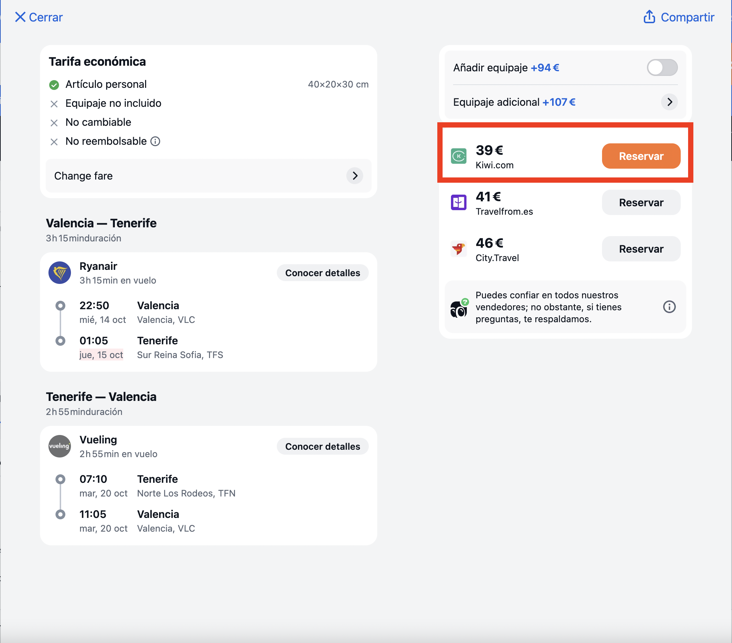Open info icon next to No reembolsable
The width and height of the screenshot is (732, 643).
(x=155, y=141)
